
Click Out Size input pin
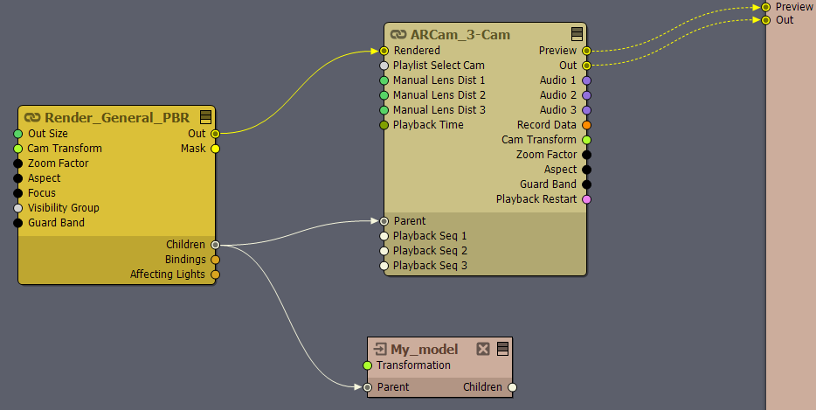coord(18,134)
